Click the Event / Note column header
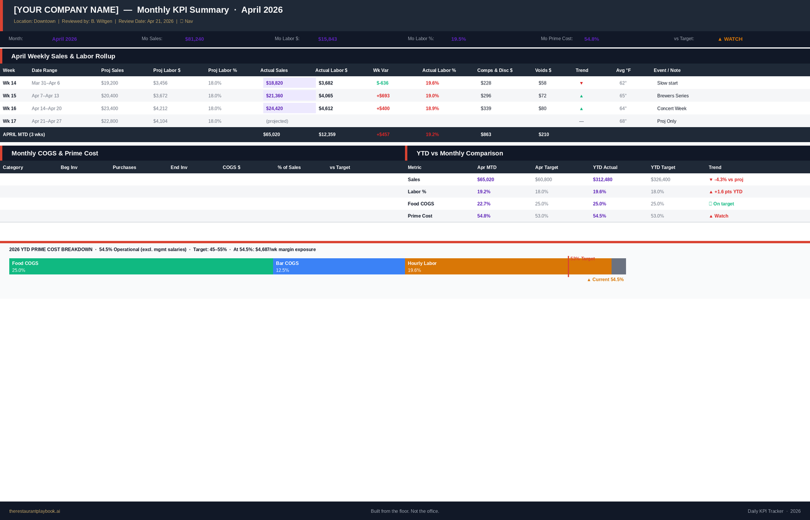Image resolution: width=810 pixels, height=520 pixels. 667,70
